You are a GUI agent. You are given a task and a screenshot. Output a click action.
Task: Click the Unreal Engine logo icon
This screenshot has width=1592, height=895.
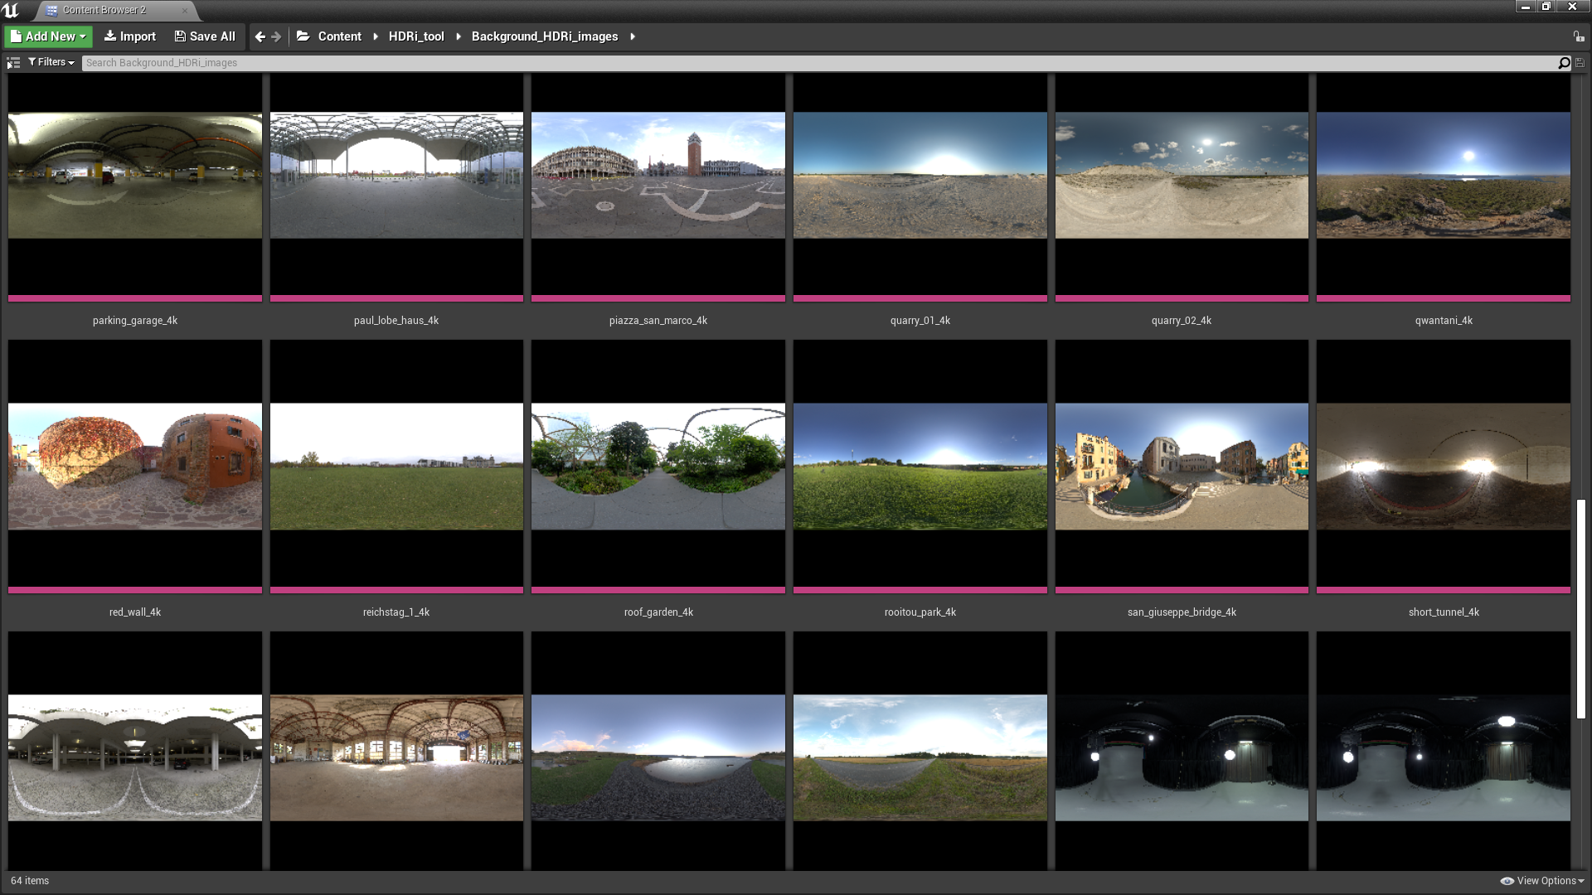pyautogui.click(x=11, y=10)
